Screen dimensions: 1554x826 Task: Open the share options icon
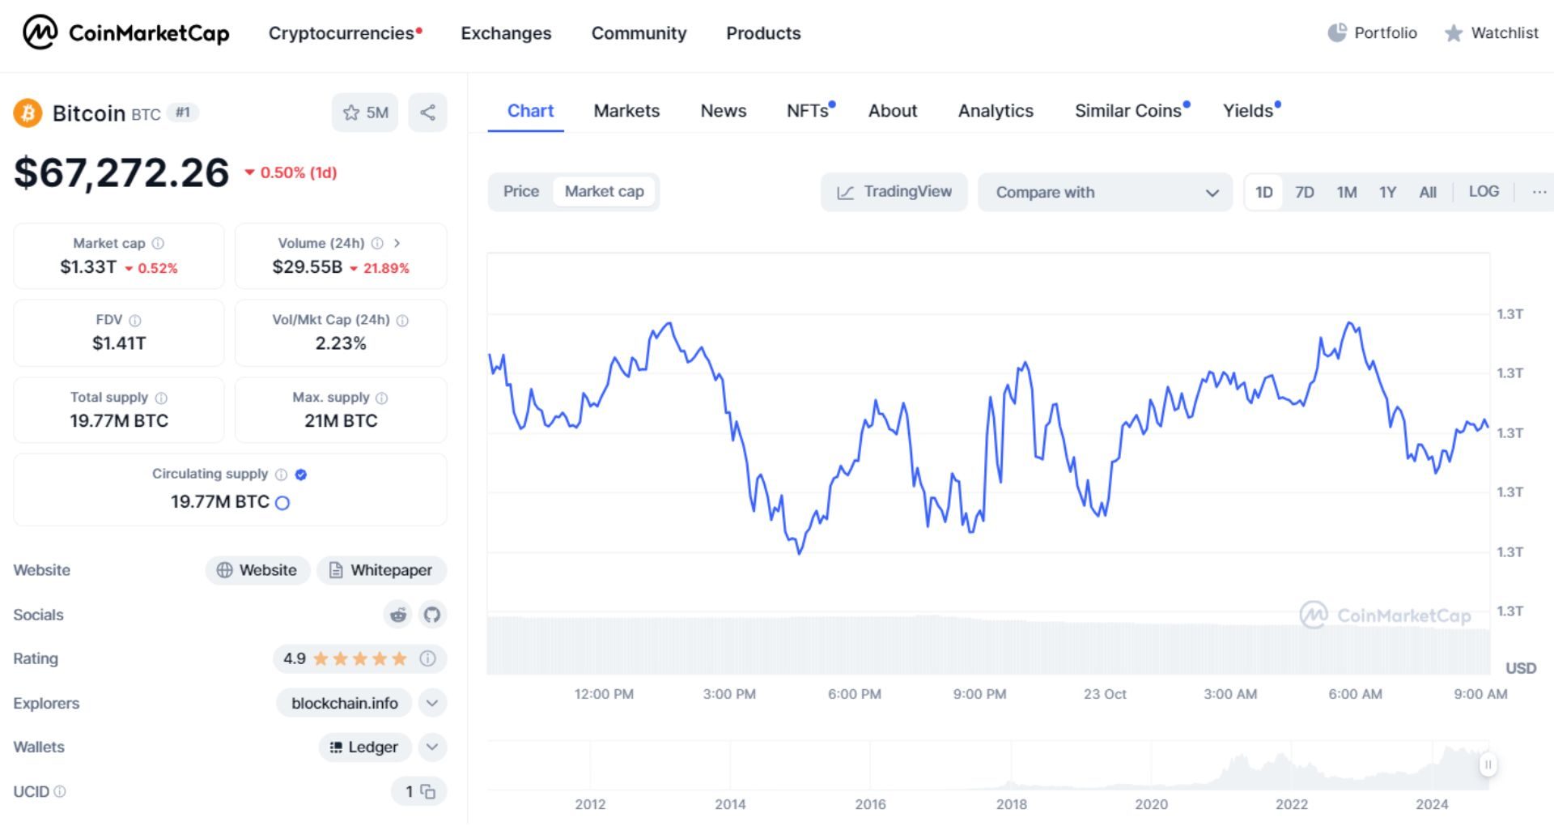coord(428,113)
